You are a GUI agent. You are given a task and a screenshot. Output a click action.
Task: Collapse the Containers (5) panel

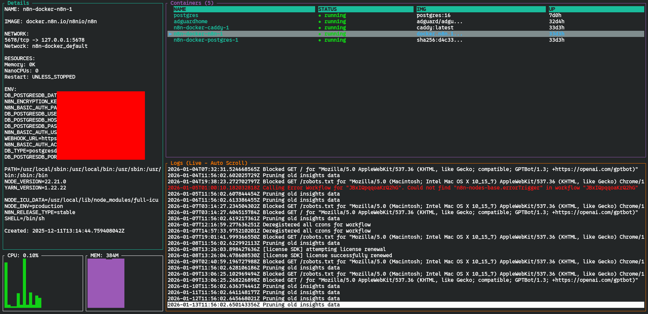tap(192, 3)
